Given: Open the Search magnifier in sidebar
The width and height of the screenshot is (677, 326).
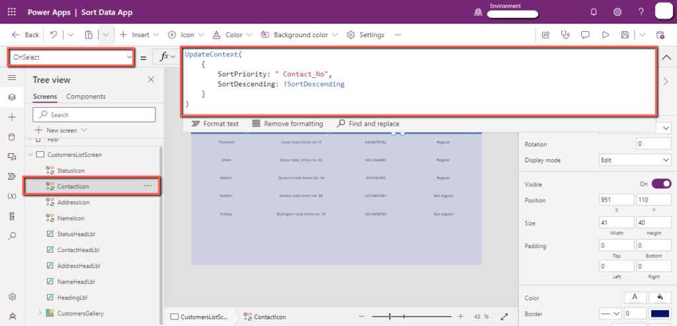Looking at the screenshot, I should [x=12, y=236].
